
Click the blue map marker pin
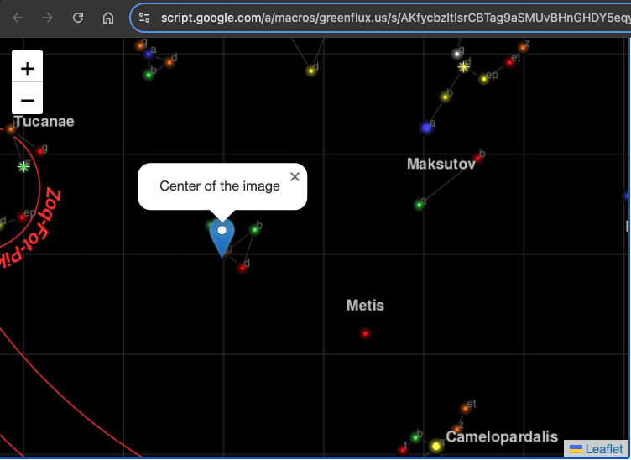(x=222, y=238)
